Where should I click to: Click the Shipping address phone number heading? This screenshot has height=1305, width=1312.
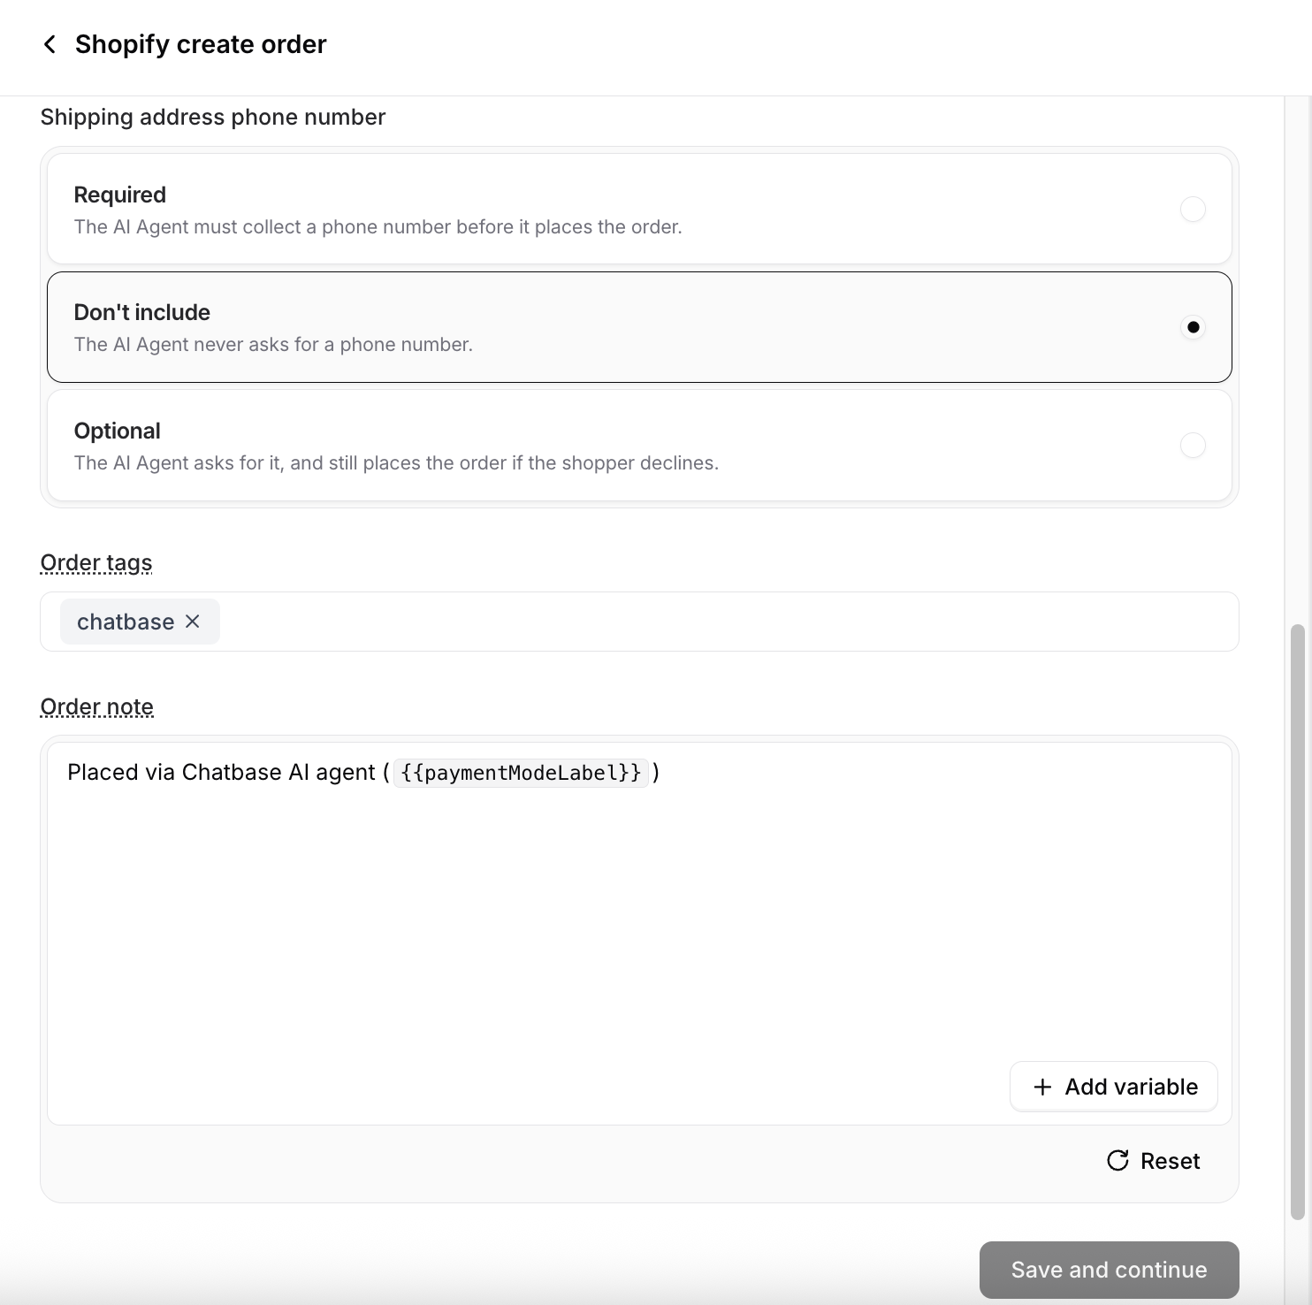pos(213,117)
